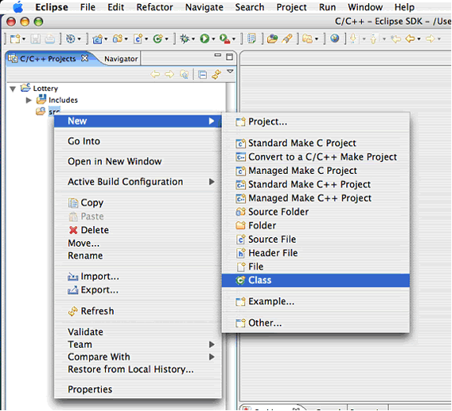
Task: Close the C/C++ Projects tab
Action: [85, 58]
